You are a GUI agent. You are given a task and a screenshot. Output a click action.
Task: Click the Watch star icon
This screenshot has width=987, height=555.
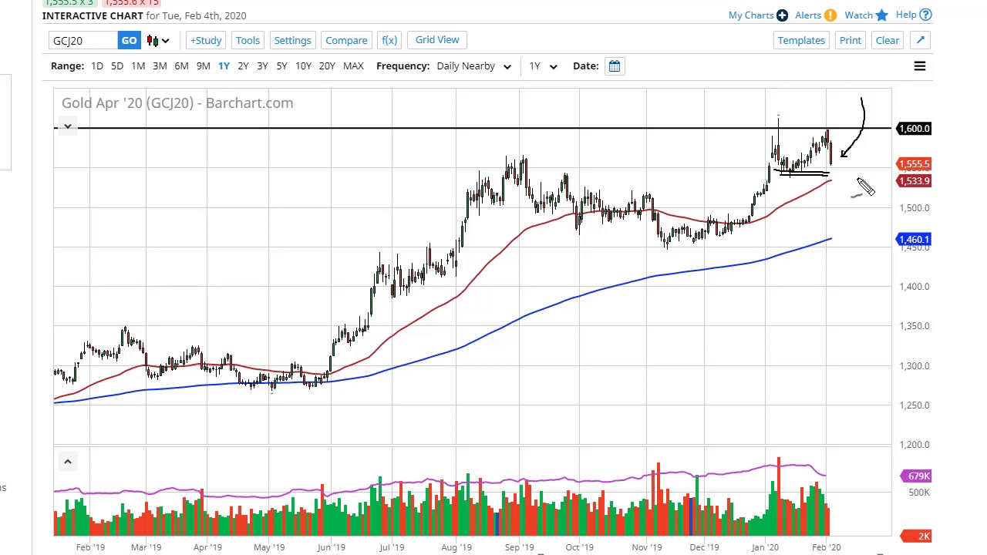point(882,15)
